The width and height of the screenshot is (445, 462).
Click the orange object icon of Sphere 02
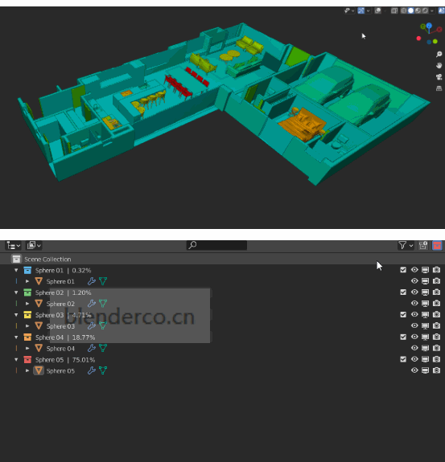(x=39, y=304)
